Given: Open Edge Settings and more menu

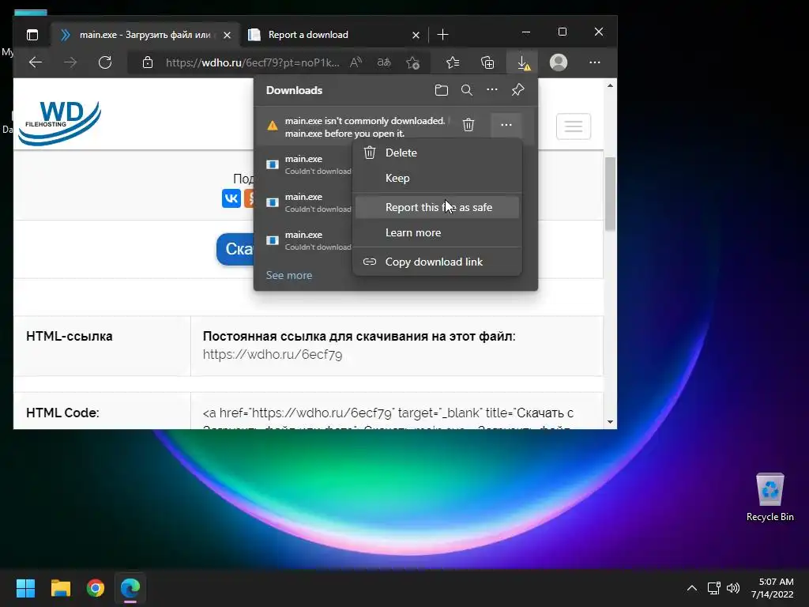Looking at the screenshot, I should click(594, 62).
